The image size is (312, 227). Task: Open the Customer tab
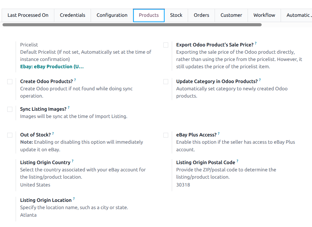coord(231,15)
